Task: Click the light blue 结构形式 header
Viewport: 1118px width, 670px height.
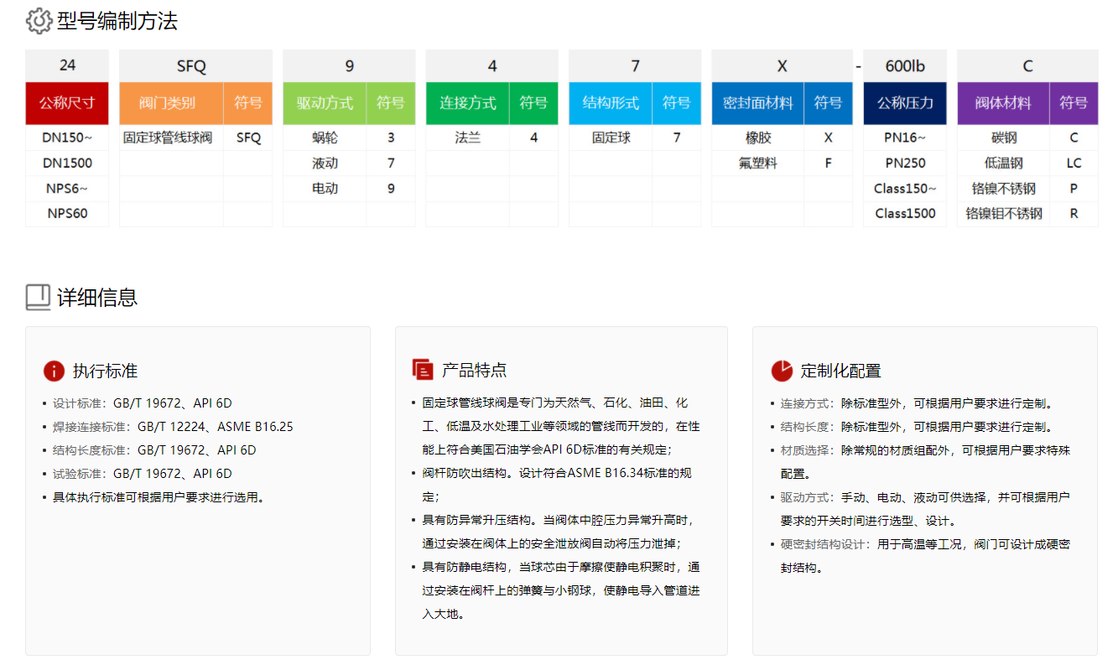Action: tap(611, 103)
